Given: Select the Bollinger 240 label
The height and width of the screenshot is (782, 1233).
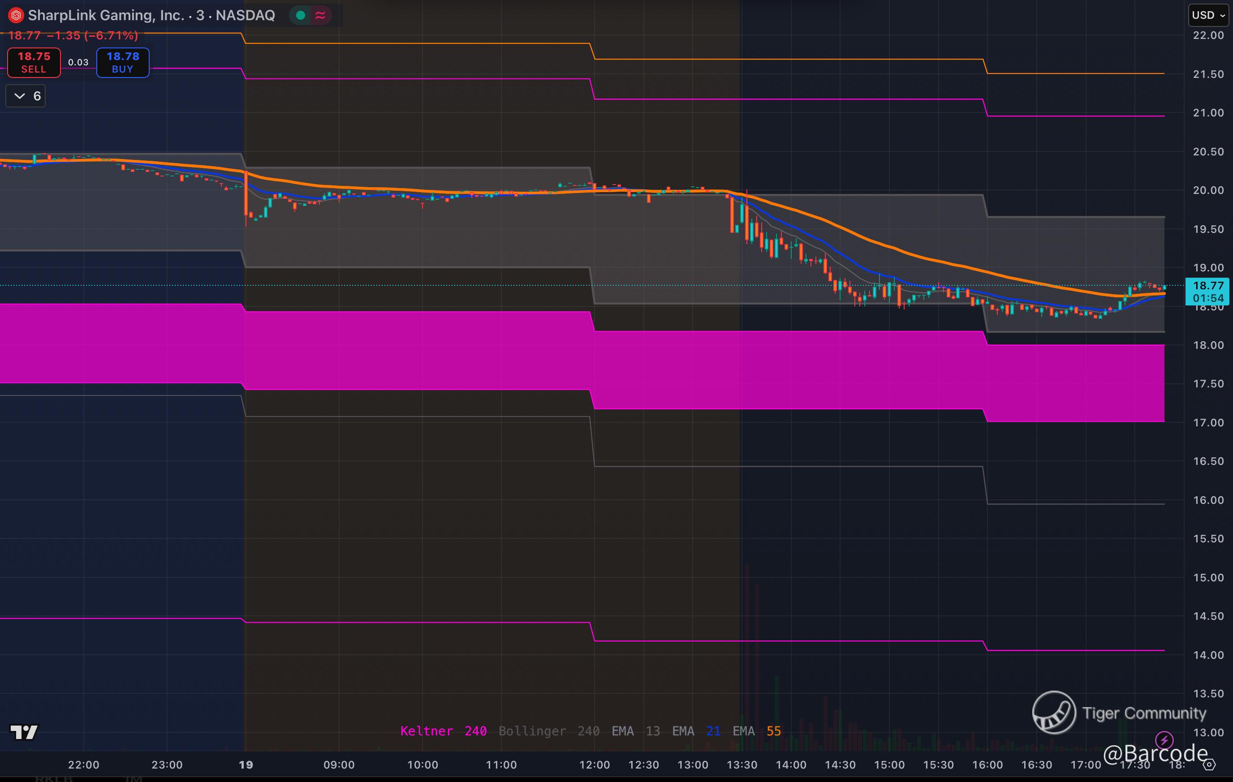Looking at the screenshot, I should click(548, 731).
